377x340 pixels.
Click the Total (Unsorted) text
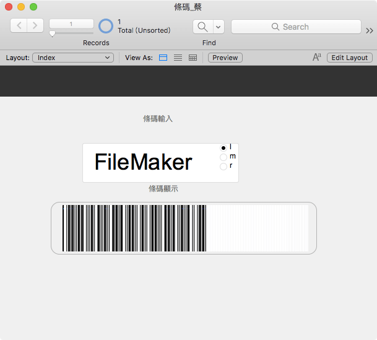tap(144, 30)
